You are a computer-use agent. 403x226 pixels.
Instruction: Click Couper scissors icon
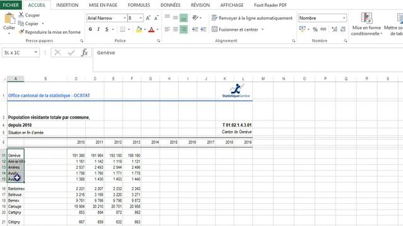point(21,15)
